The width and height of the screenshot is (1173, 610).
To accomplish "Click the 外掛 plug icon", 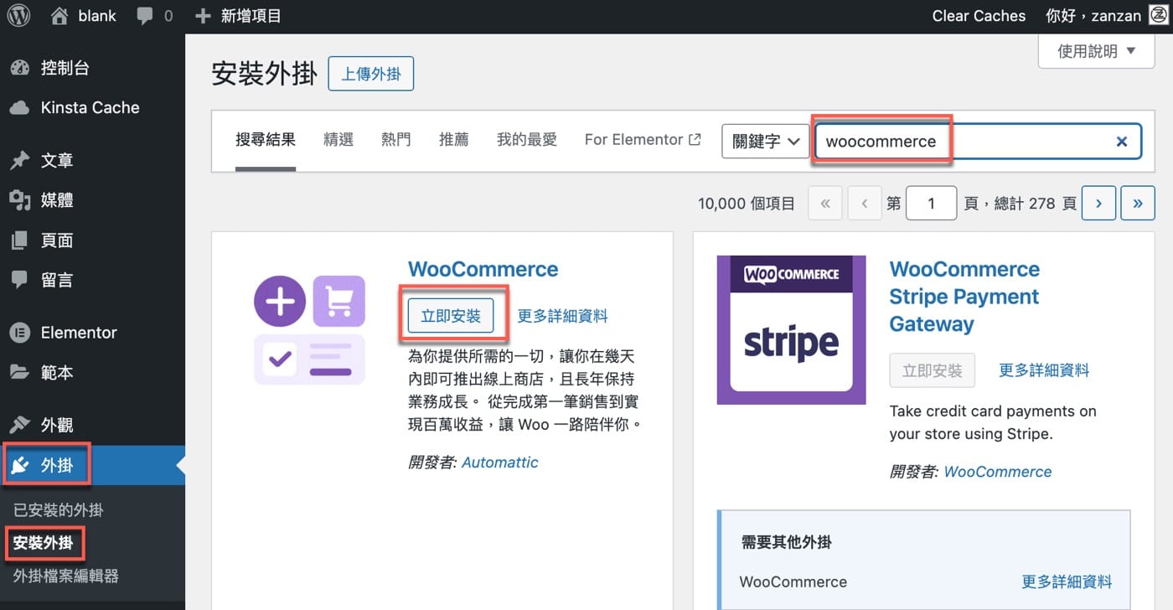I will (x=20, y=465).
